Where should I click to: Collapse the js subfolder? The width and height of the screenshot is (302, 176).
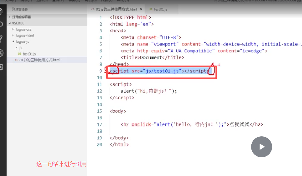tap(20, 48)
